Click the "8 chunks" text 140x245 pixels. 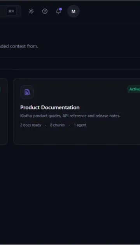57,125
